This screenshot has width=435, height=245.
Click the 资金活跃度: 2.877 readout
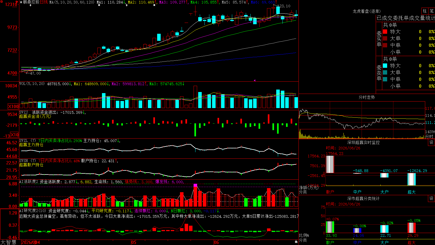coord(59,182)
